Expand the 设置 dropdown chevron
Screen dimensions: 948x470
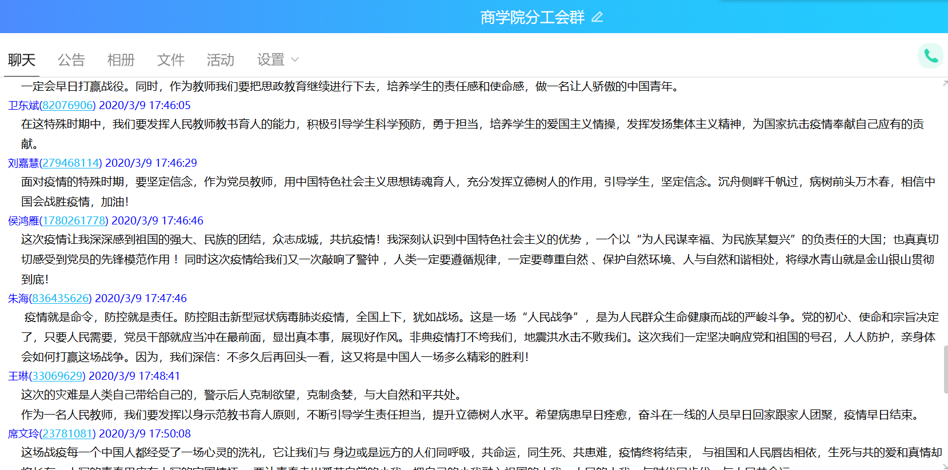tap(295, 59)
